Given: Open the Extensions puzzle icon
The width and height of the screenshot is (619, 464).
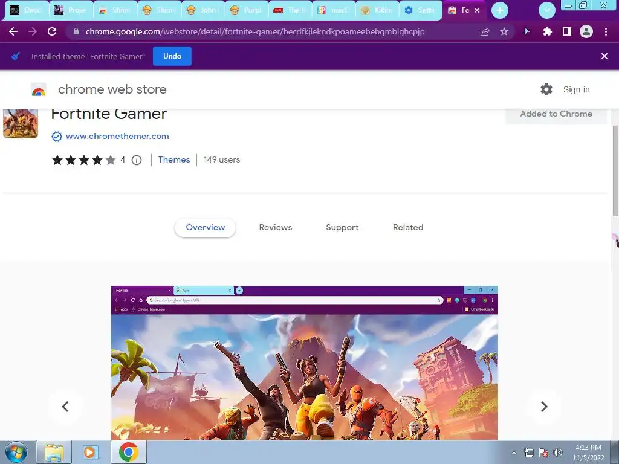Looking at the screenshot, I should point(547,31).
